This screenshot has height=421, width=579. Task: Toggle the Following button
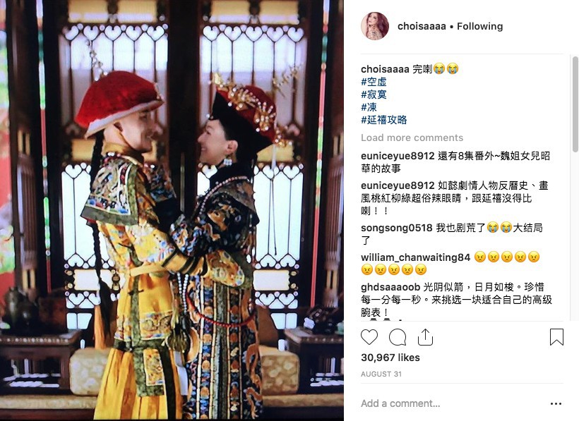tap(479, 26)
